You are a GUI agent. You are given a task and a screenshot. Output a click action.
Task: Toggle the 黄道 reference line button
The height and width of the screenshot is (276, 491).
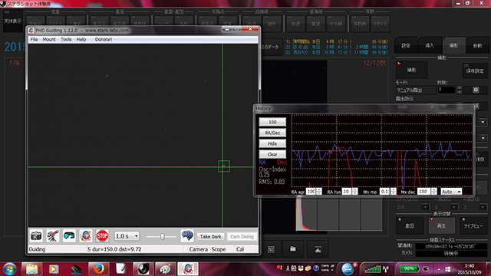[x=315, y=24]
